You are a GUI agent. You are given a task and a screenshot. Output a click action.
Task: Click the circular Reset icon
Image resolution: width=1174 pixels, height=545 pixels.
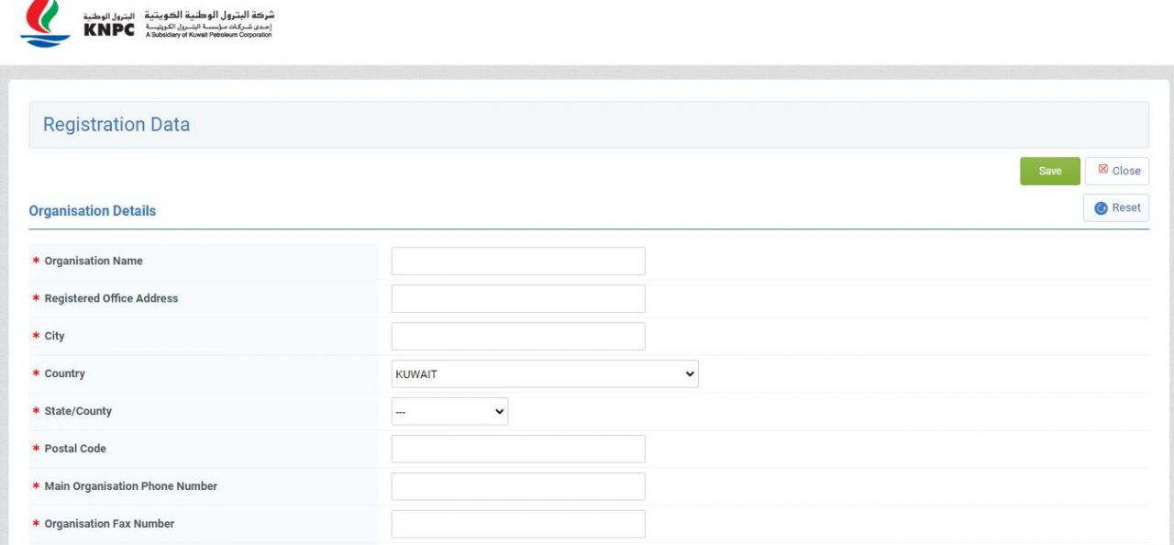click(x=1101, y=207)
